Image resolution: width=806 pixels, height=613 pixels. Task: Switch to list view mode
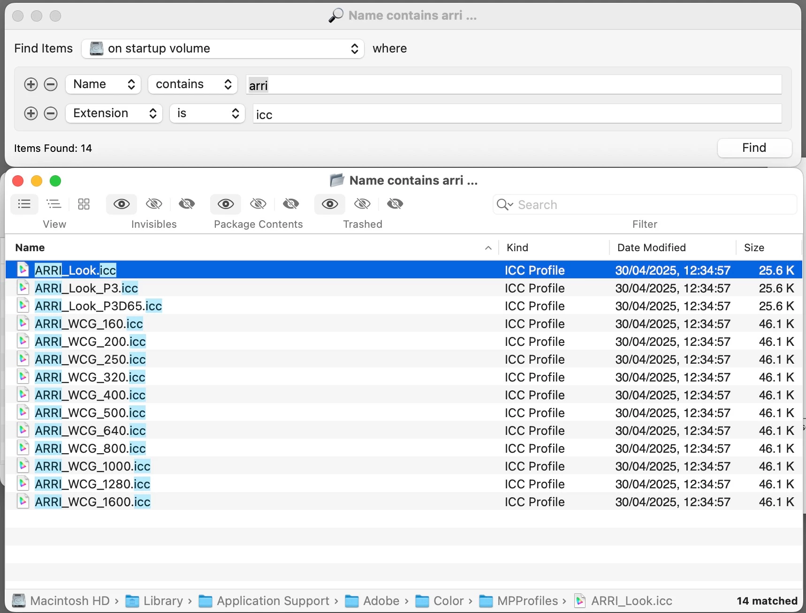point(24,204)
